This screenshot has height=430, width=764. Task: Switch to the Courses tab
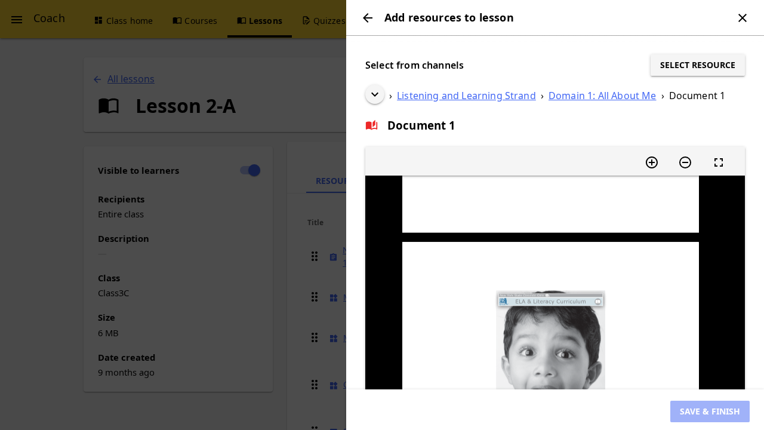click(195, 21)
